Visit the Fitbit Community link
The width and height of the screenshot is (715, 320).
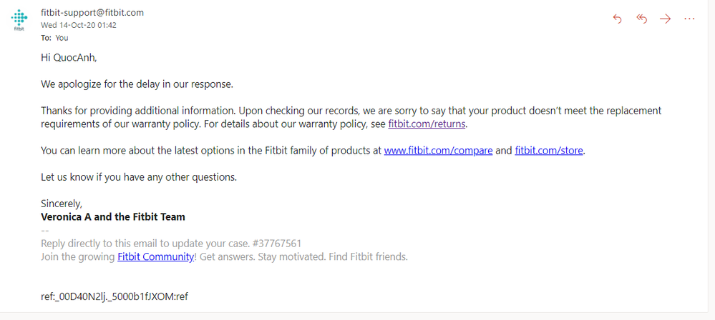point(155,256)
